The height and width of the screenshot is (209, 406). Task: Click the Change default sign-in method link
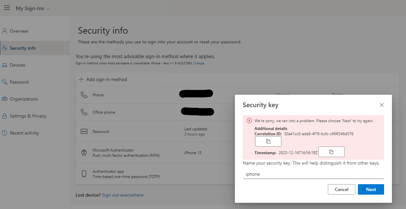pyautogui.click(x=199, y=63)
